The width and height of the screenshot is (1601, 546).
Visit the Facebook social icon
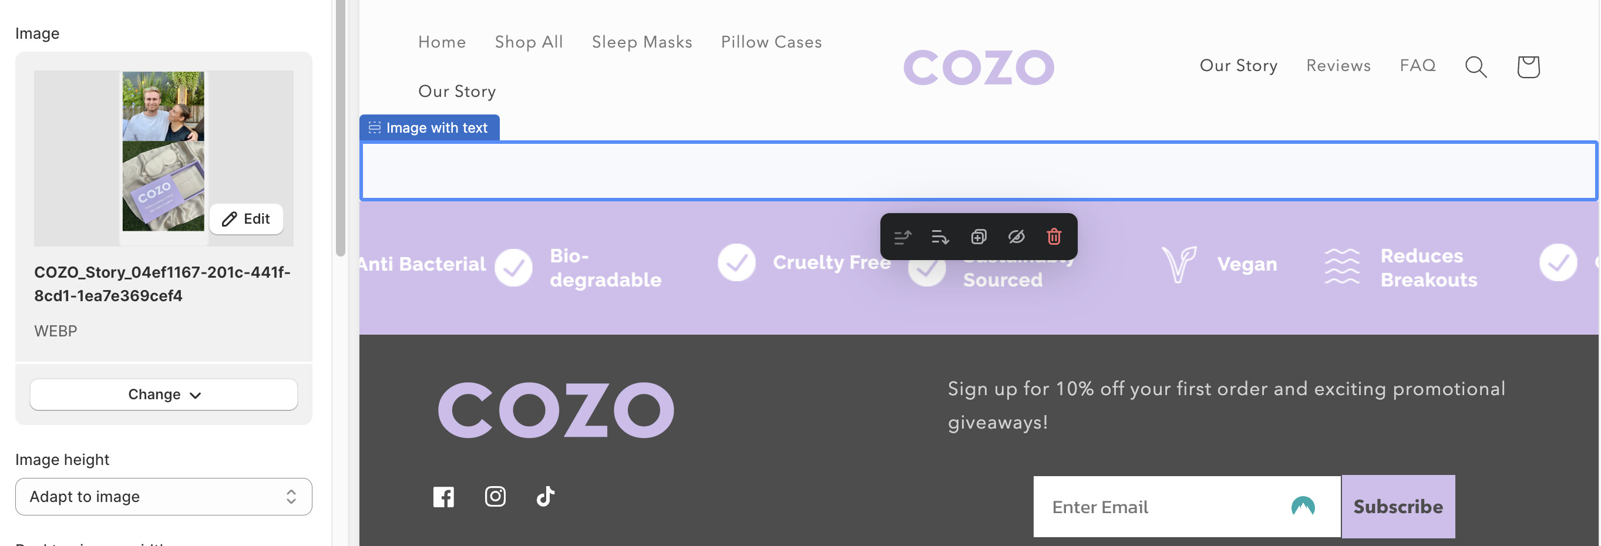(443, 497)
